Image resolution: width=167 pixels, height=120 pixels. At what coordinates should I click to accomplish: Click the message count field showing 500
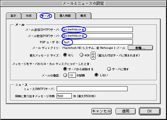click(64, 96)
